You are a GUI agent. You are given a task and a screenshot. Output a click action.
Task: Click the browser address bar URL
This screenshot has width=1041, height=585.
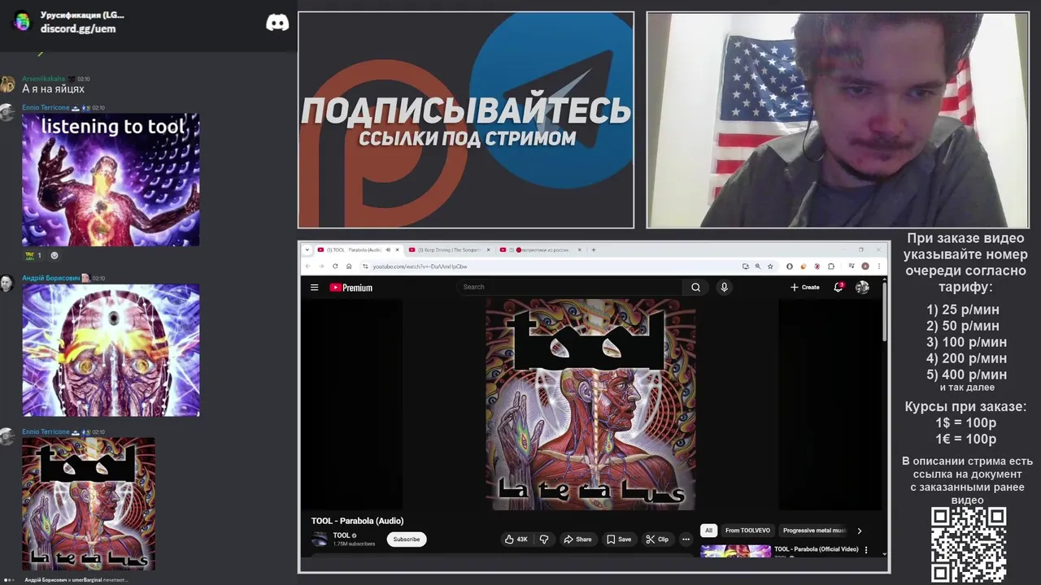(x=420, y=266)
